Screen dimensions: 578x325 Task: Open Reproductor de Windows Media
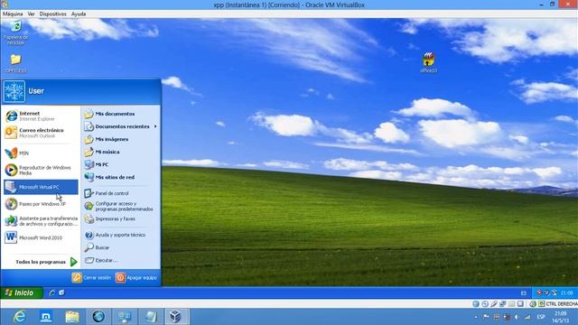click(x=41, y=170)
